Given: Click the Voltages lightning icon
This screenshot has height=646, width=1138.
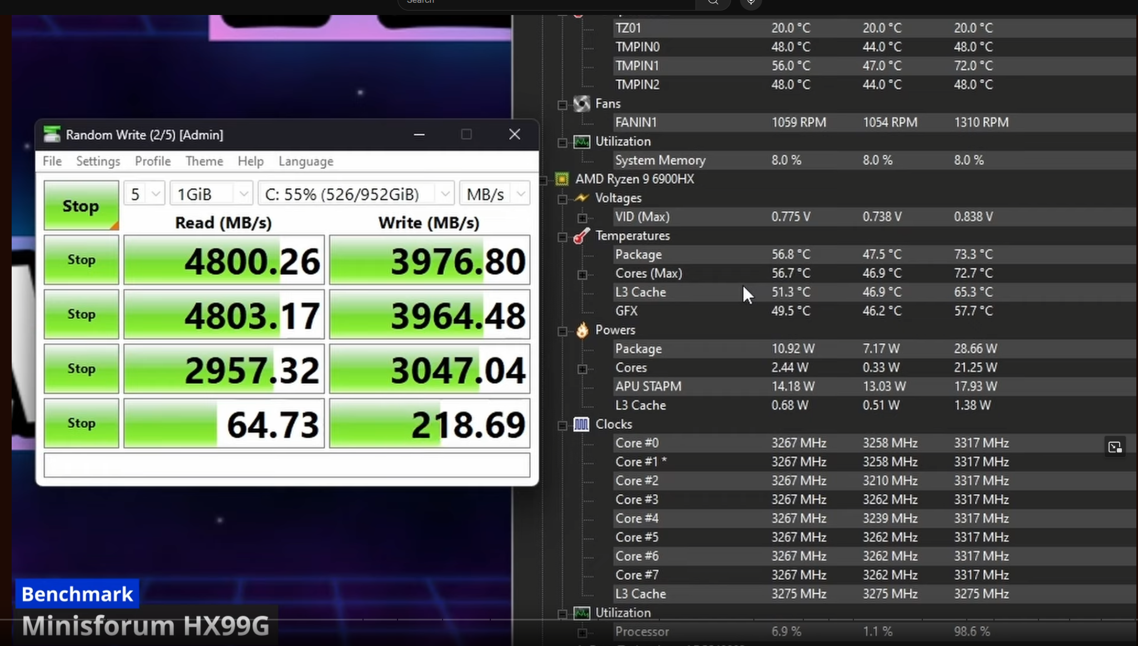Looking at the screenshot, I should click(x=582, y=198).
